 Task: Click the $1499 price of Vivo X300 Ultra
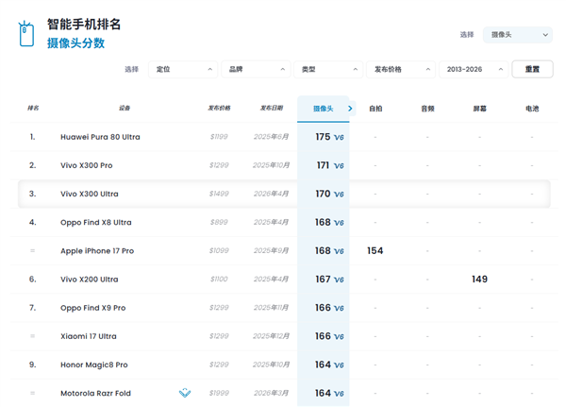pyautogui.click(x=219, y=194)
